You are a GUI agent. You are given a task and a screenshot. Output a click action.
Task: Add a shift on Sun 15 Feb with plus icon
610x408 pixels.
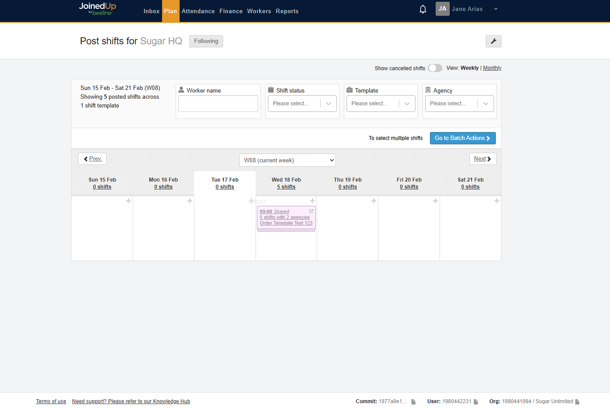click(x=128, y=200)
